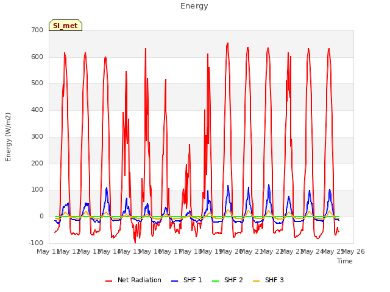Click the 100 y-axis tick label
Viewport: 390px width, 292px height.
[x=37, y=189]
